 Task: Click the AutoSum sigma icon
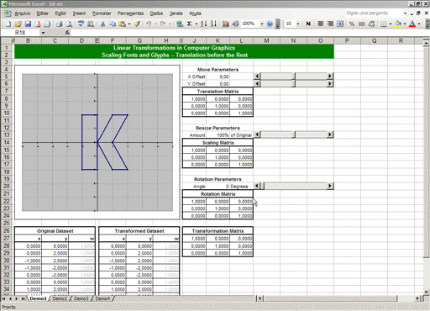click(x=190, y=24)
